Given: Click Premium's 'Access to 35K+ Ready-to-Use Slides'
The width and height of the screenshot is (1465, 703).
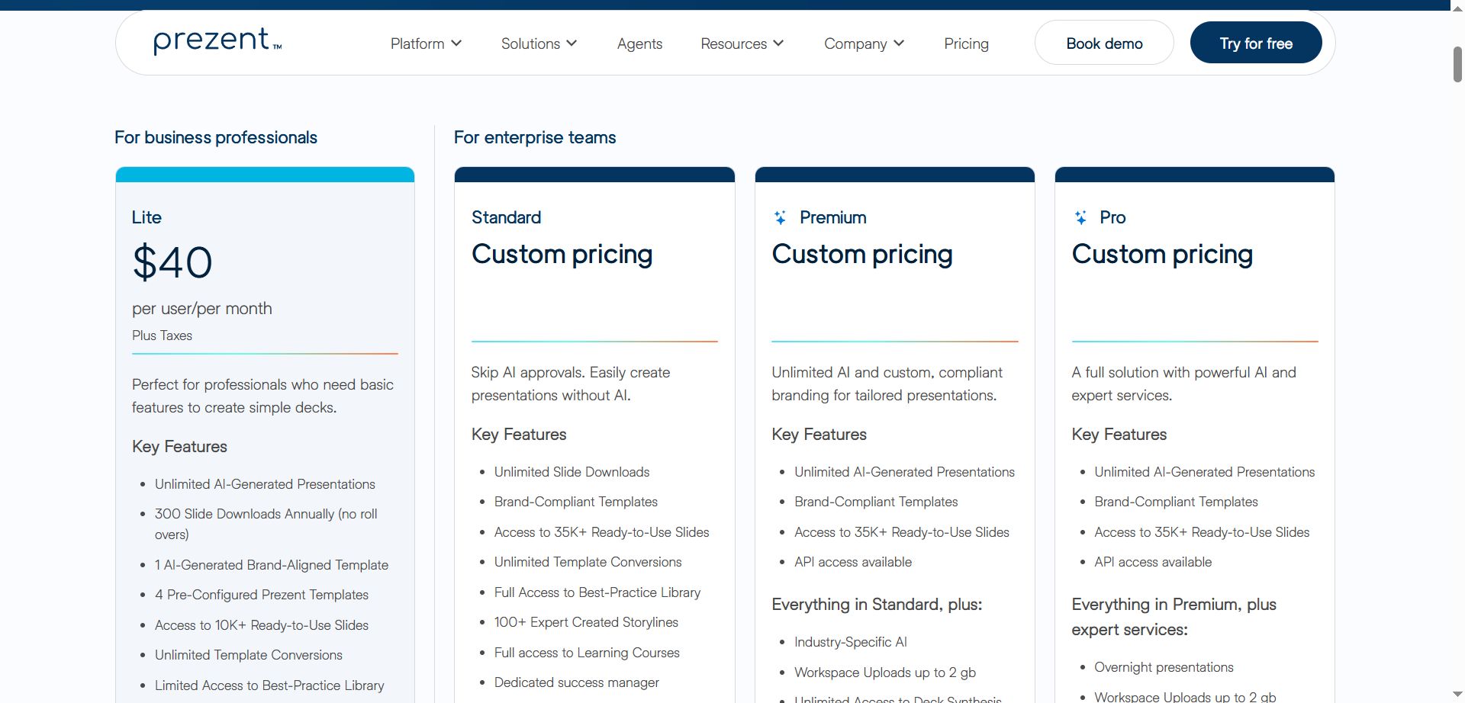Looking at the screenshot, I should pyautogui.click(x=902, y=532).
